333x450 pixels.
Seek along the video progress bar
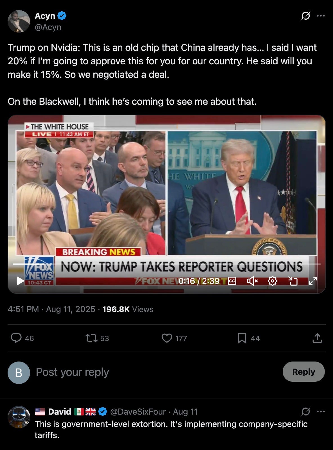pyautogui.click(x=166, y=264)
